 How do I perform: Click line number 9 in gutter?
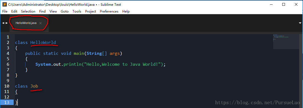(x=8, y=81)
